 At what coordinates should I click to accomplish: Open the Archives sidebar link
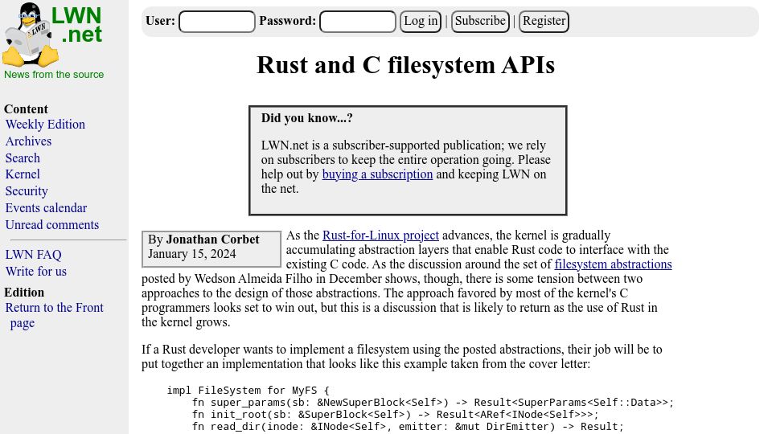[x=29, y=141]
